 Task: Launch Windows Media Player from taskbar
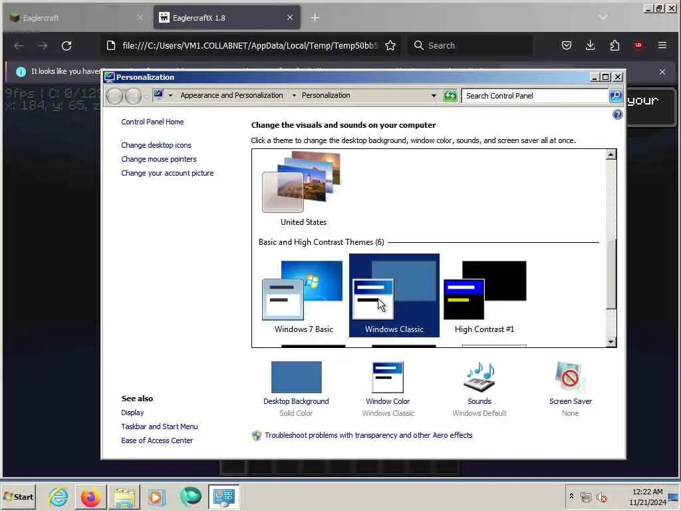point(157,496)
